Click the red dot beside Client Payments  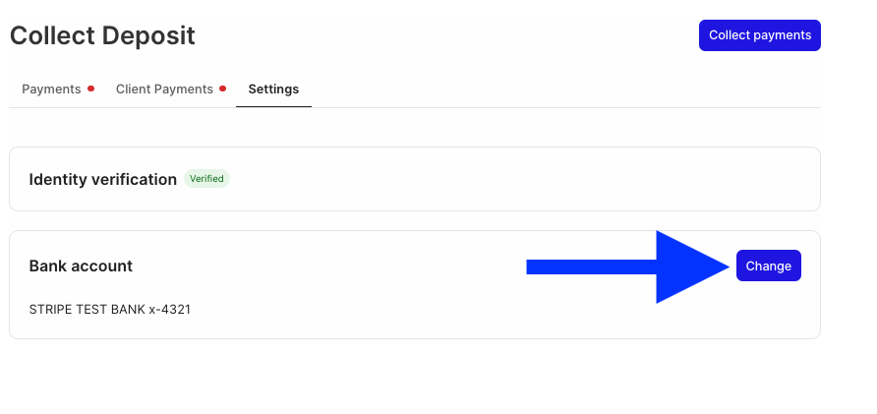[223, 89]
